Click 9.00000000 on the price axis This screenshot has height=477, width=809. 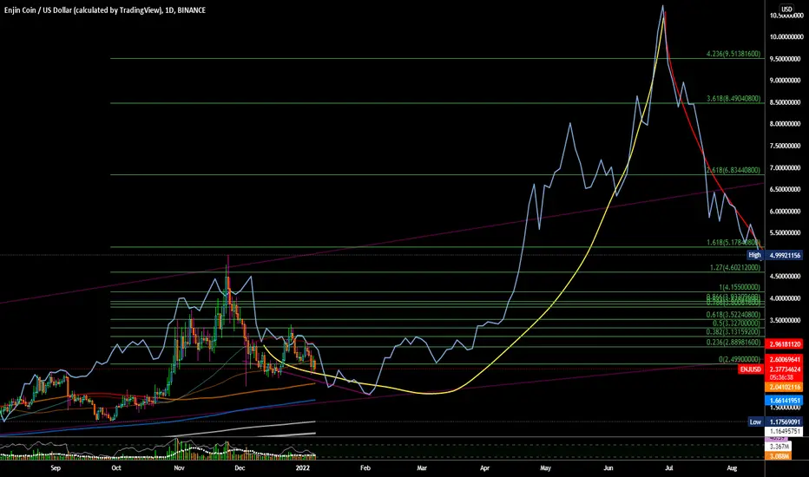[x=786, y=81]
